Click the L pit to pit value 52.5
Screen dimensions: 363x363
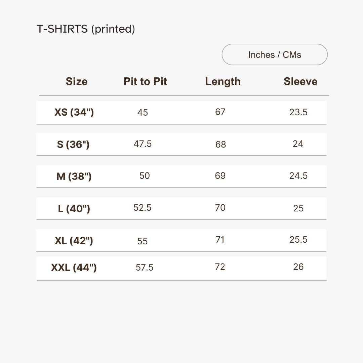pos(143,208)
